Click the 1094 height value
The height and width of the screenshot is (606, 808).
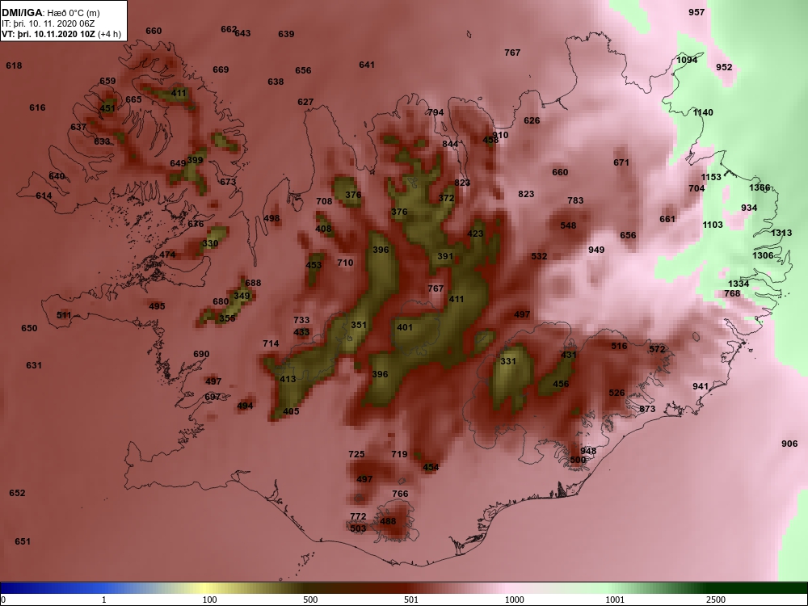click(687, 60)
